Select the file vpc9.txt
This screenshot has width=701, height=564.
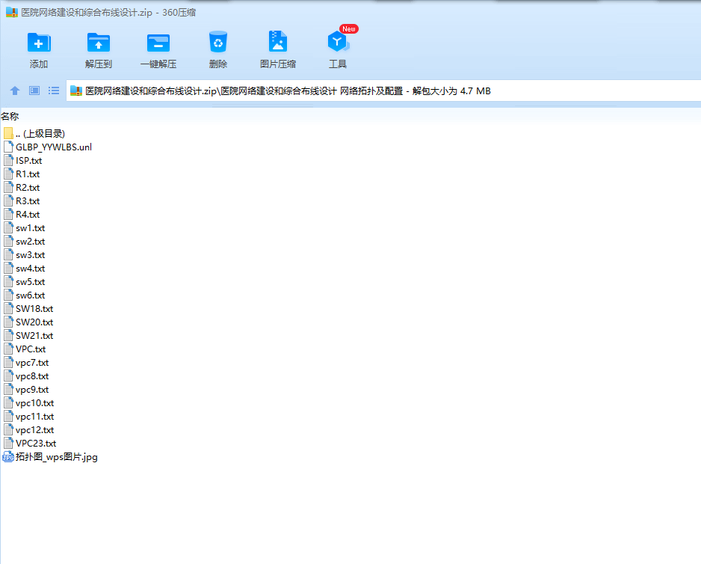click(x=26, y=390)
